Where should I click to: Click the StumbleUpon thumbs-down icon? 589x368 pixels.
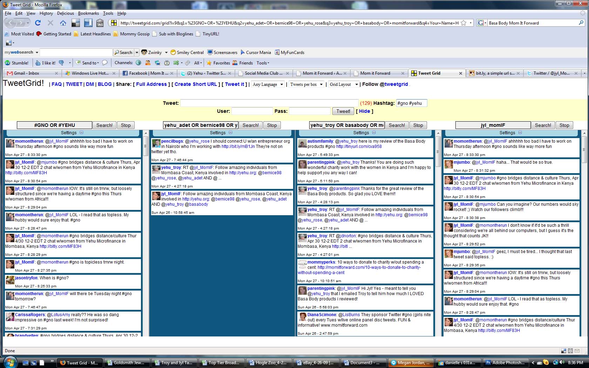point(61,63)
